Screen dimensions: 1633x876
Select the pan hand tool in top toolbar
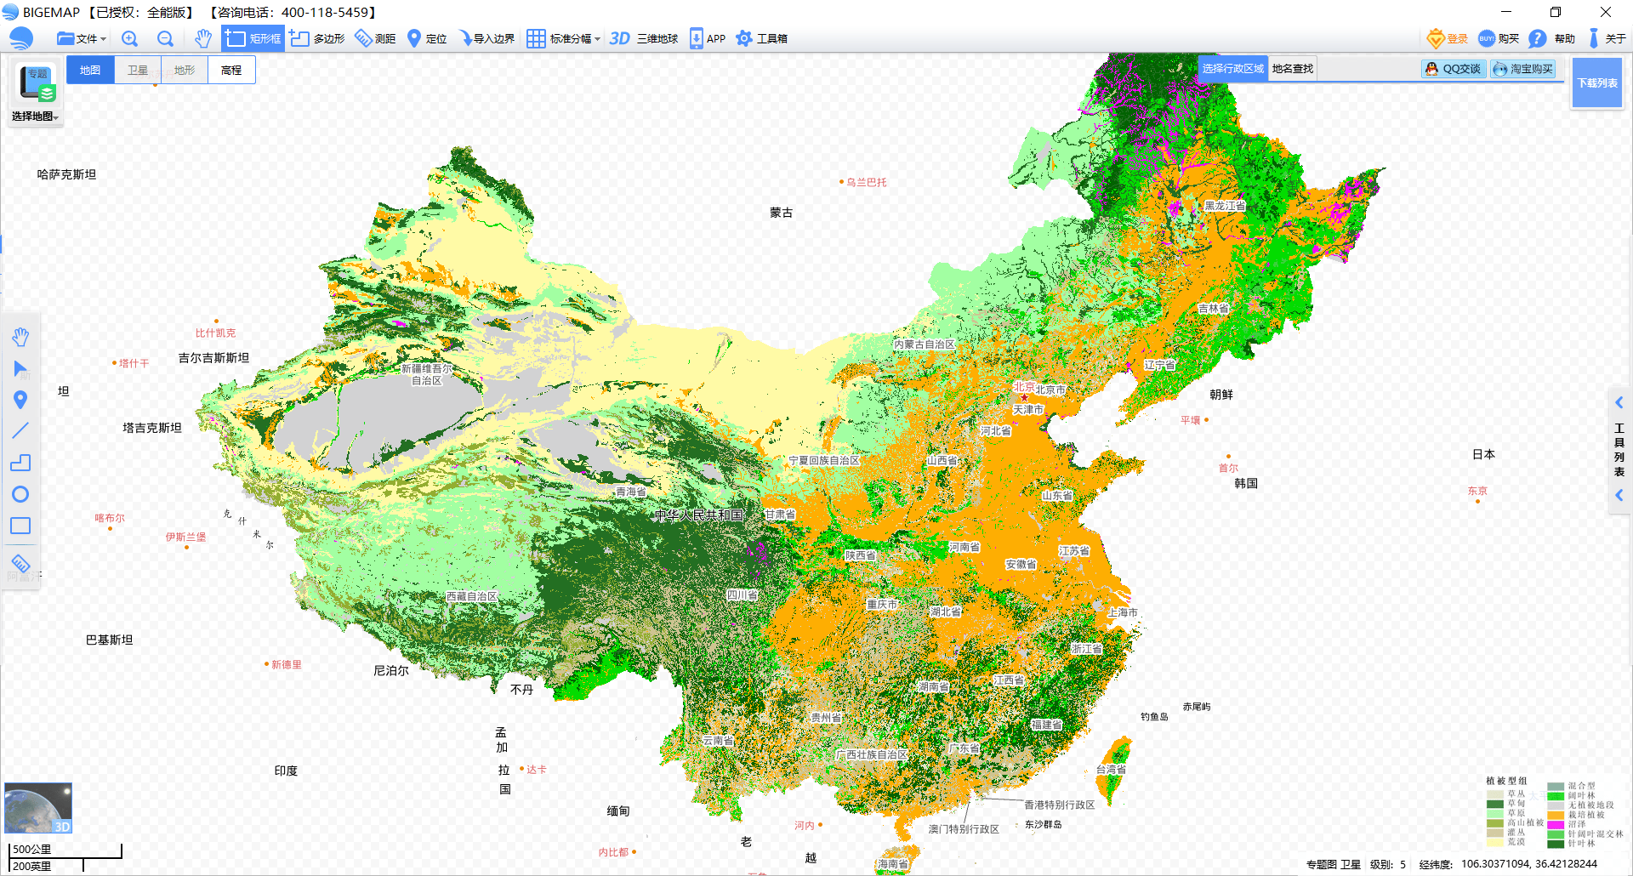(202, 38)
